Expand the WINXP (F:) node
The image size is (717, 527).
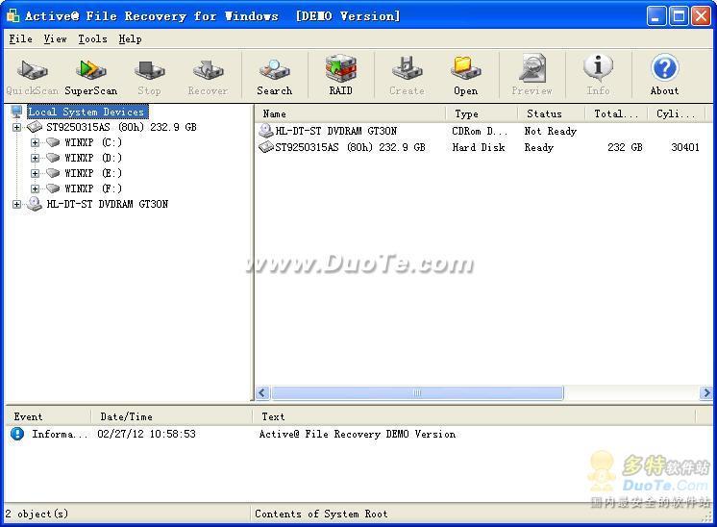pos(35,188)
